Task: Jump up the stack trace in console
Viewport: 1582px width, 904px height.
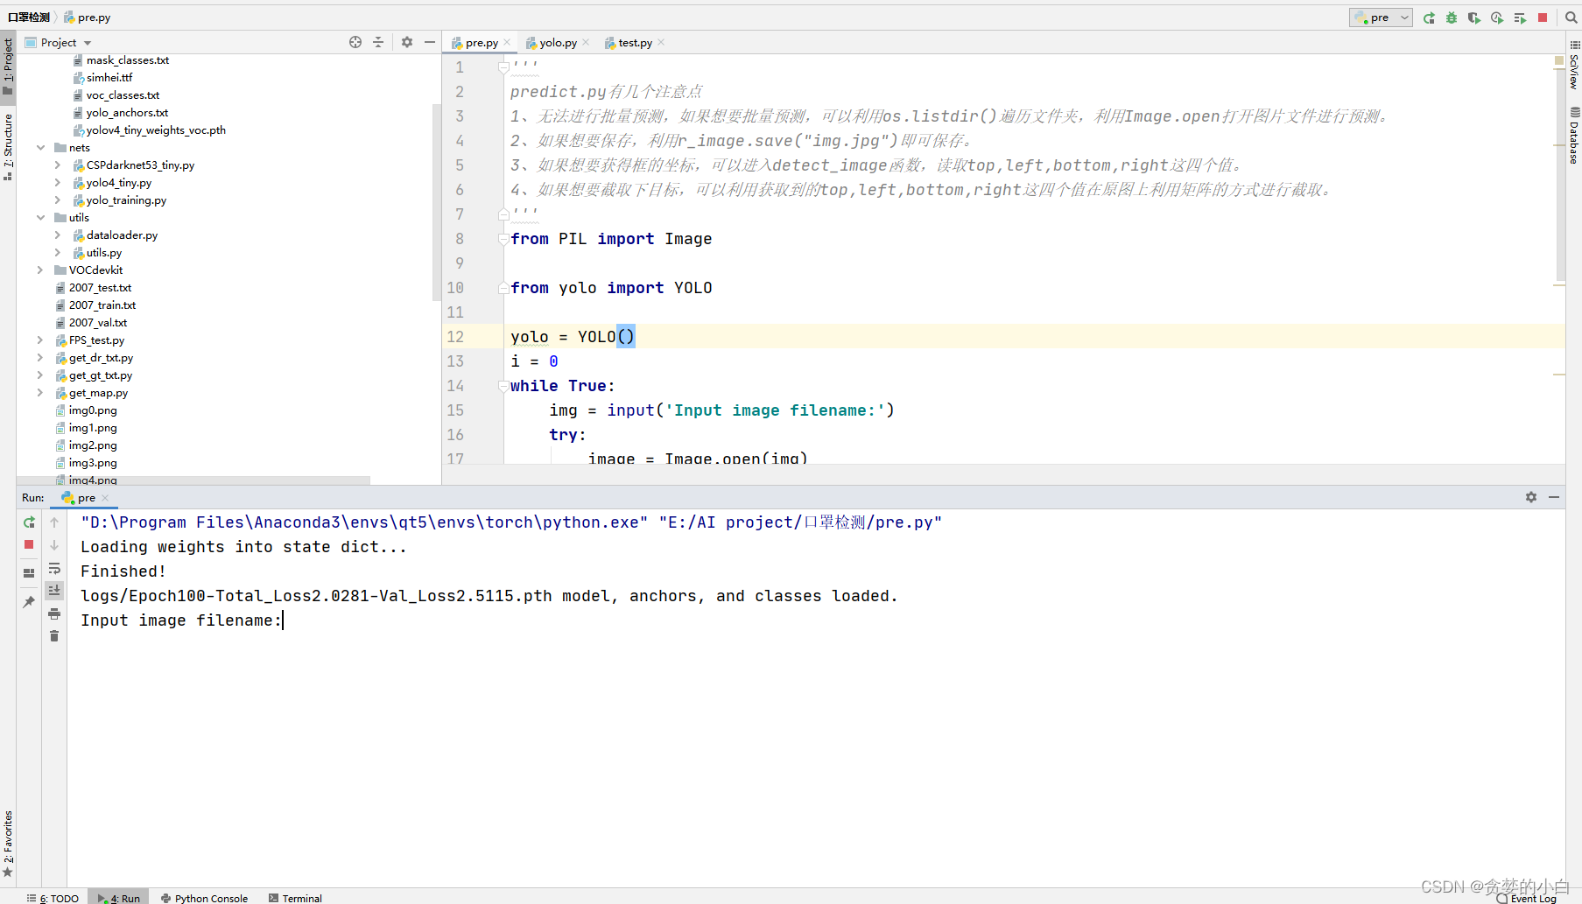Action: (x=54, y=522)
